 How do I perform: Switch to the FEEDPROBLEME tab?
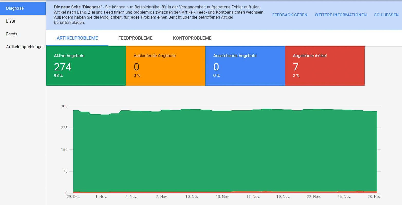pyautogui.click(x=135, y=38)
